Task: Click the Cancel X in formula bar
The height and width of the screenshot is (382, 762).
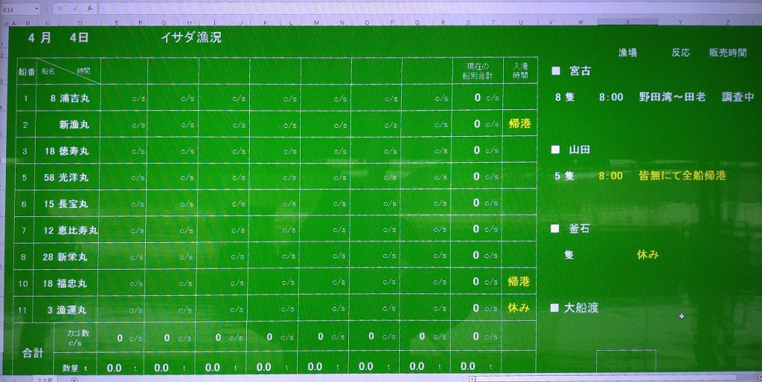Action: [x=60, y=9]
